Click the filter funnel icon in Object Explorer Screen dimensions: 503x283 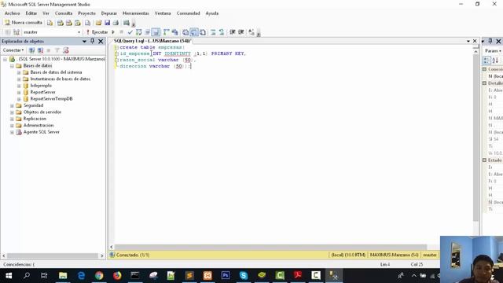[x=57, y=50]
